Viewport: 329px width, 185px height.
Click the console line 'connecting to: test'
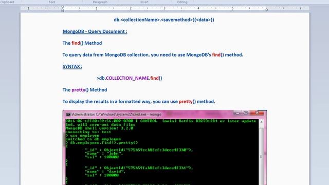(88, 132)
